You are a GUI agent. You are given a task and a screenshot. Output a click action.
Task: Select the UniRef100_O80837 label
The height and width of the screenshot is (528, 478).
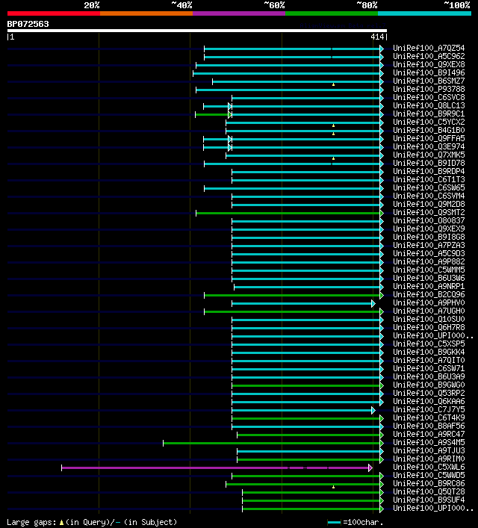click(429, 220)
